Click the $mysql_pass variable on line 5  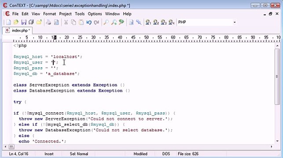(x=28, y=68)
